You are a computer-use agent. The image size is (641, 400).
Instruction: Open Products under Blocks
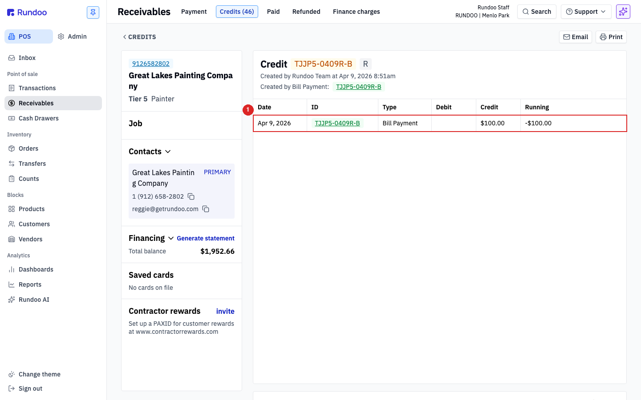coord(53,209)
